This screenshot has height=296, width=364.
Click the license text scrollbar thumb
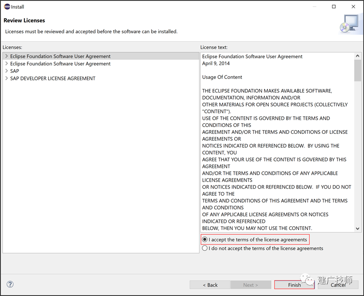[358, 70]
